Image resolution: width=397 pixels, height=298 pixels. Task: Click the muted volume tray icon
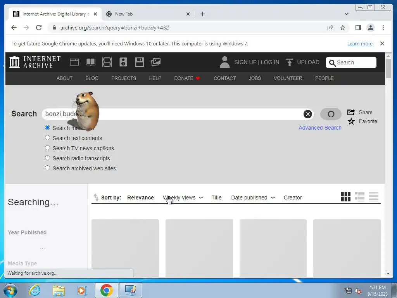358,291
